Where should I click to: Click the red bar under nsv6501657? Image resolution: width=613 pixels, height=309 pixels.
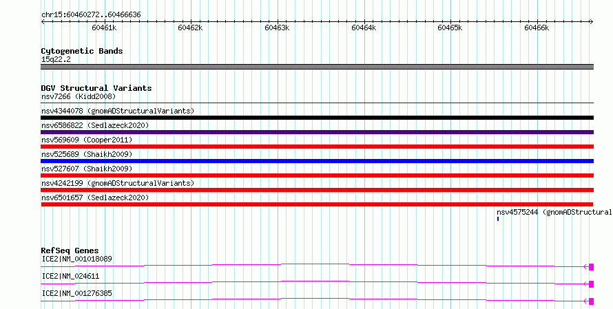point(317,204)
